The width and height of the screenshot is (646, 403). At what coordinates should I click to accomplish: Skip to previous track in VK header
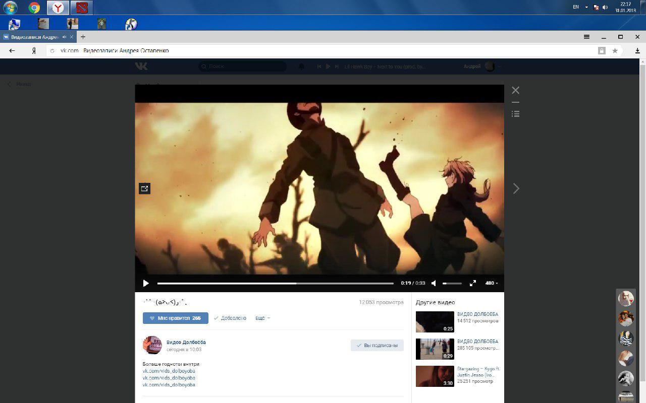tap(319, 66)
